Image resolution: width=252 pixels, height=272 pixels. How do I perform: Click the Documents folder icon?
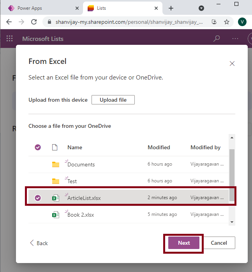56,164
